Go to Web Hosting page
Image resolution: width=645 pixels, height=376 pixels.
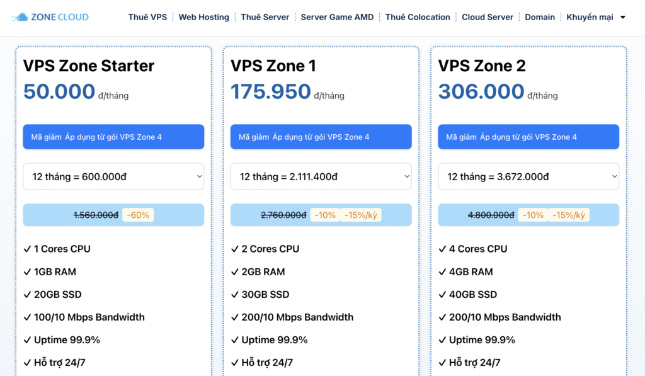(203, 17)
